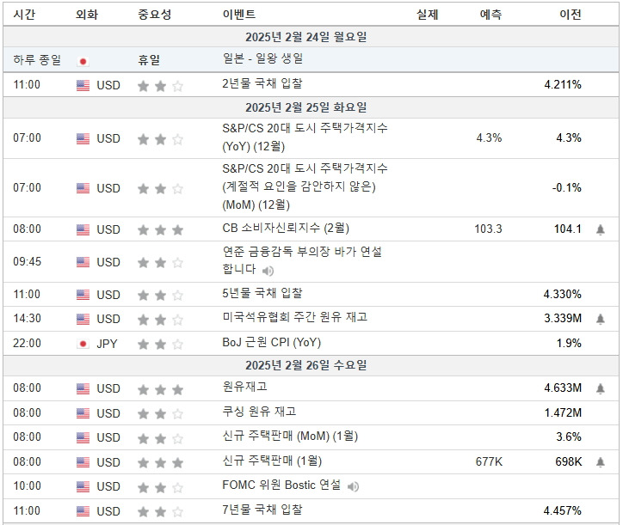The image size is (623, 525).
Task: Click previous value -0.1%
Action: pos(566,187)
